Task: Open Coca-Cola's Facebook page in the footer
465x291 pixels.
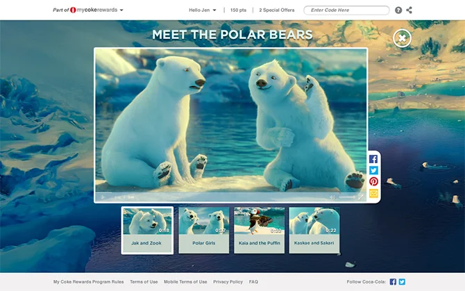Action: pyautogui.click(x=393, y=282)
